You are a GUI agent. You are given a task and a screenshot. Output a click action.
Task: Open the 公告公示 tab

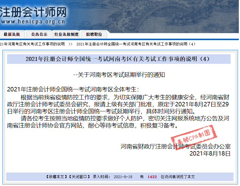[39, 35]
